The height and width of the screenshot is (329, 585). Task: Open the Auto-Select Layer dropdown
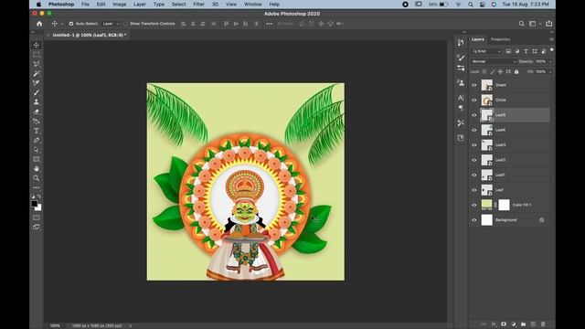coord(111,24)
